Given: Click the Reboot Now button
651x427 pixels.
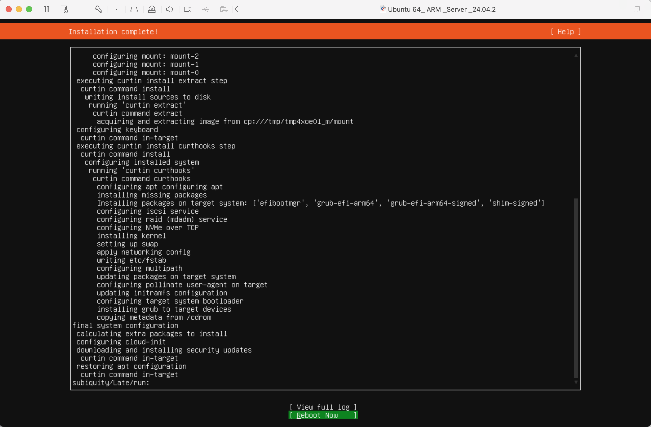Looking at the screenshot, I should [x=323, y=415].
